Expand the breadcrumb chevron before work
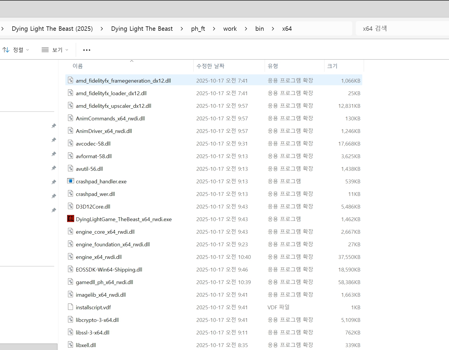Image resolution: width=449 pixels, height=350 pixels. point(214,29)
